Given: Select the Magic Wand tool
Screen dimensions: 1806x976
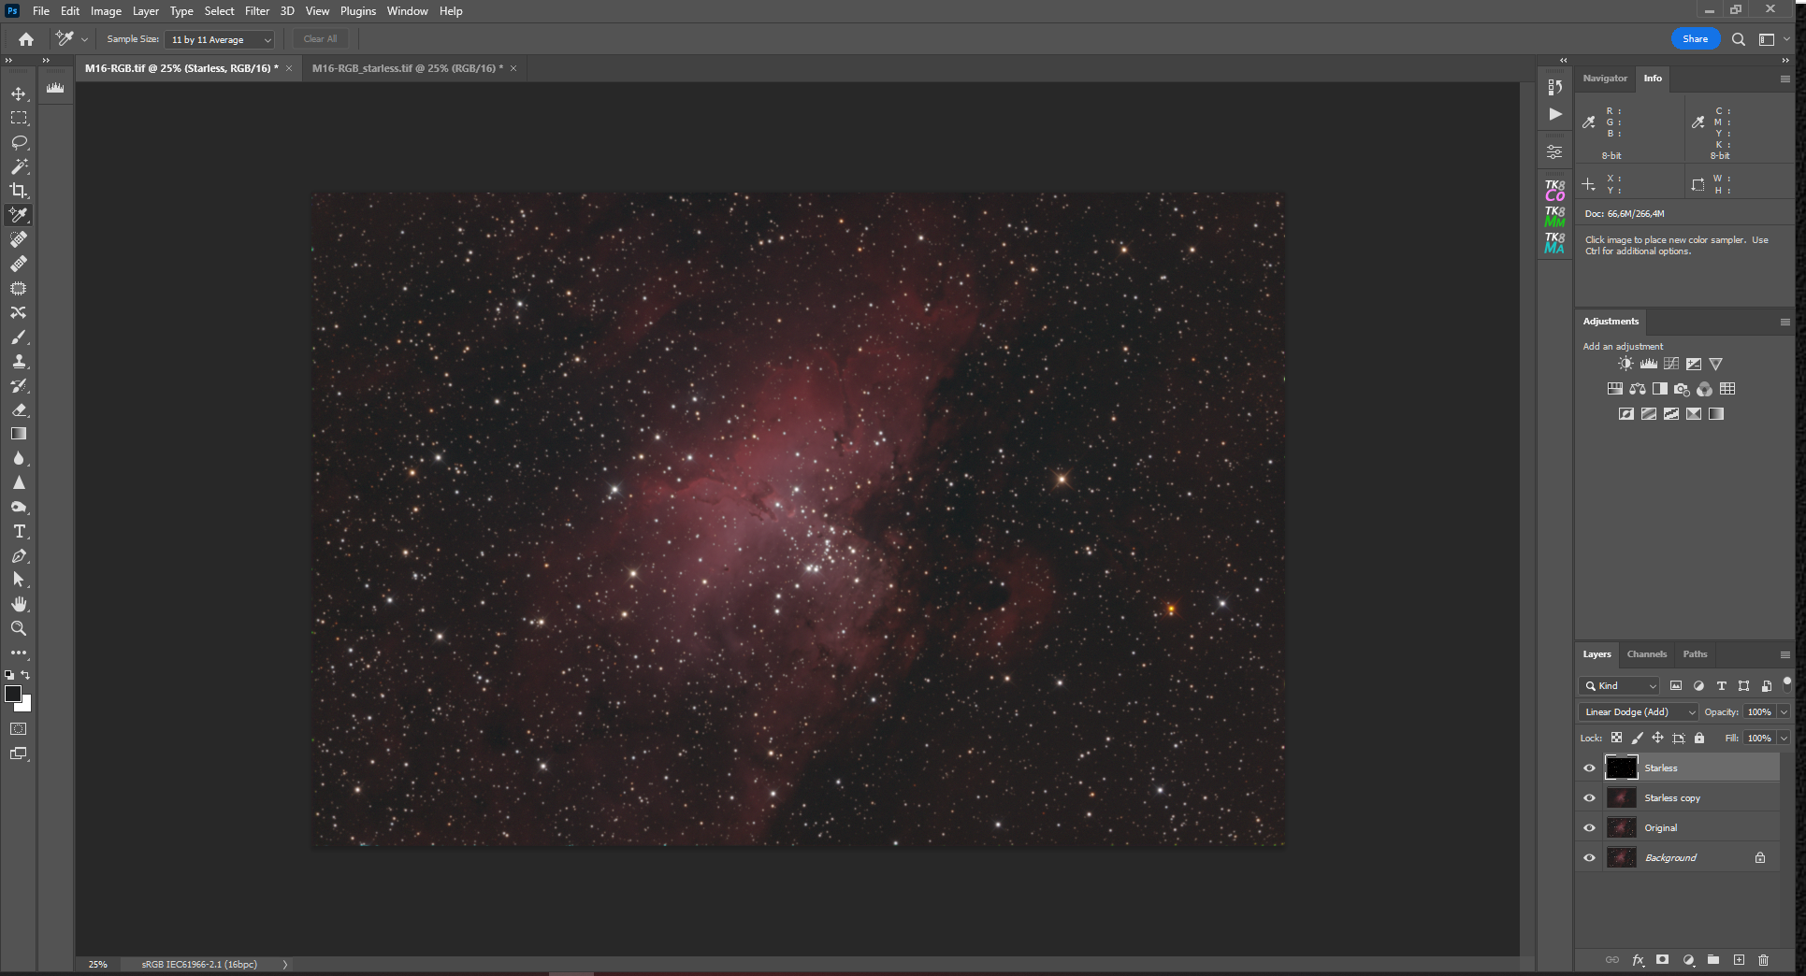Looking at the screenshot, I should (19, 166).
